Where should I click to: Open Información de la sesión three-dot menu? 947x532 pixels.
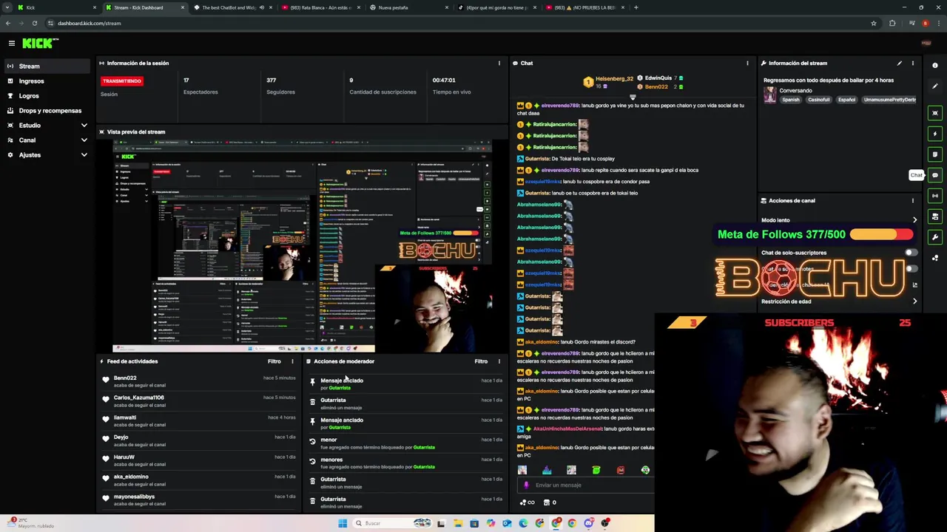[499, 64]
